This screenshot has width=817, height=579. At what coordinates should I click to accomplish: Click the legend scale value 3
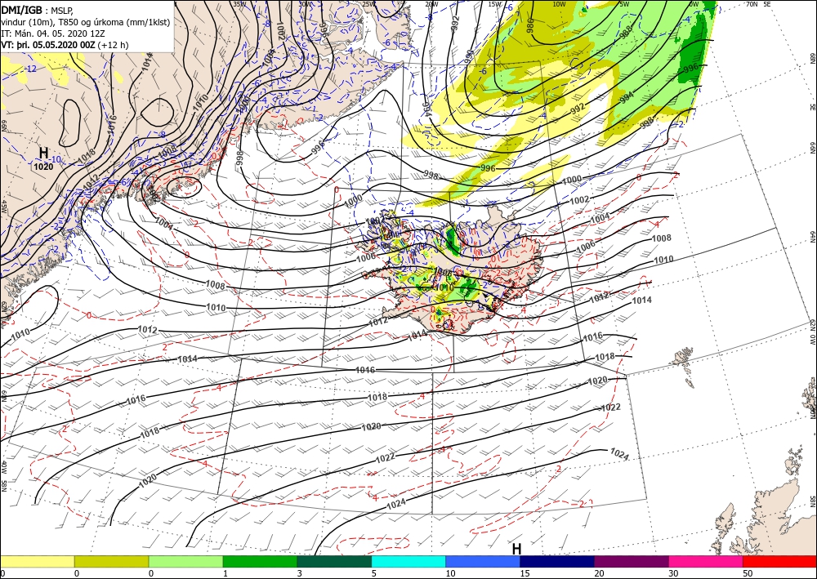click(x=300, y=573)
